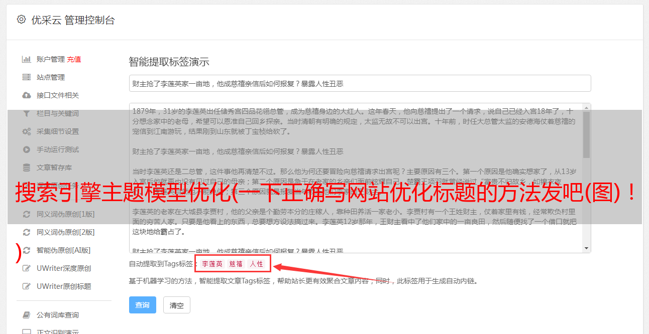Click the server icon for 站点管理

click(x=27, y=77)
